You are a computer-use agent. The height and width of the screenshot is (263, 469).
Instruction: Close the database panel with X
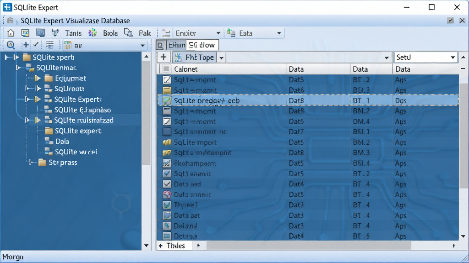click(462, 21)
